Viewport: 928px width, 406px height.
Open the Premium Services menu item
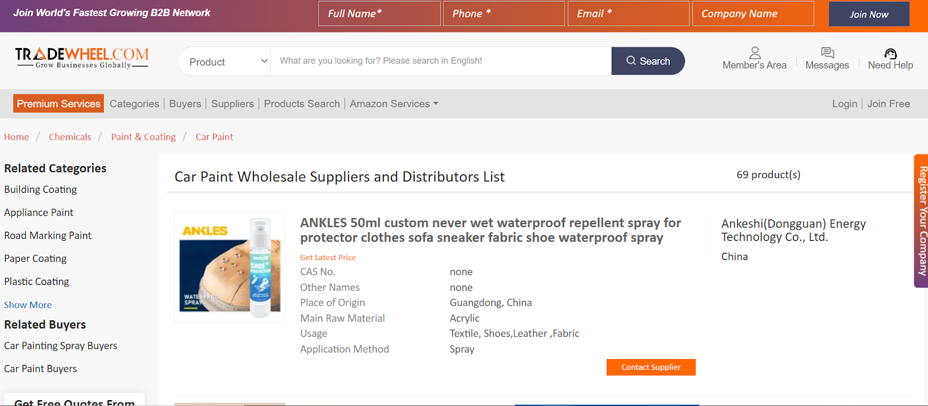click(x=59, y=104)
